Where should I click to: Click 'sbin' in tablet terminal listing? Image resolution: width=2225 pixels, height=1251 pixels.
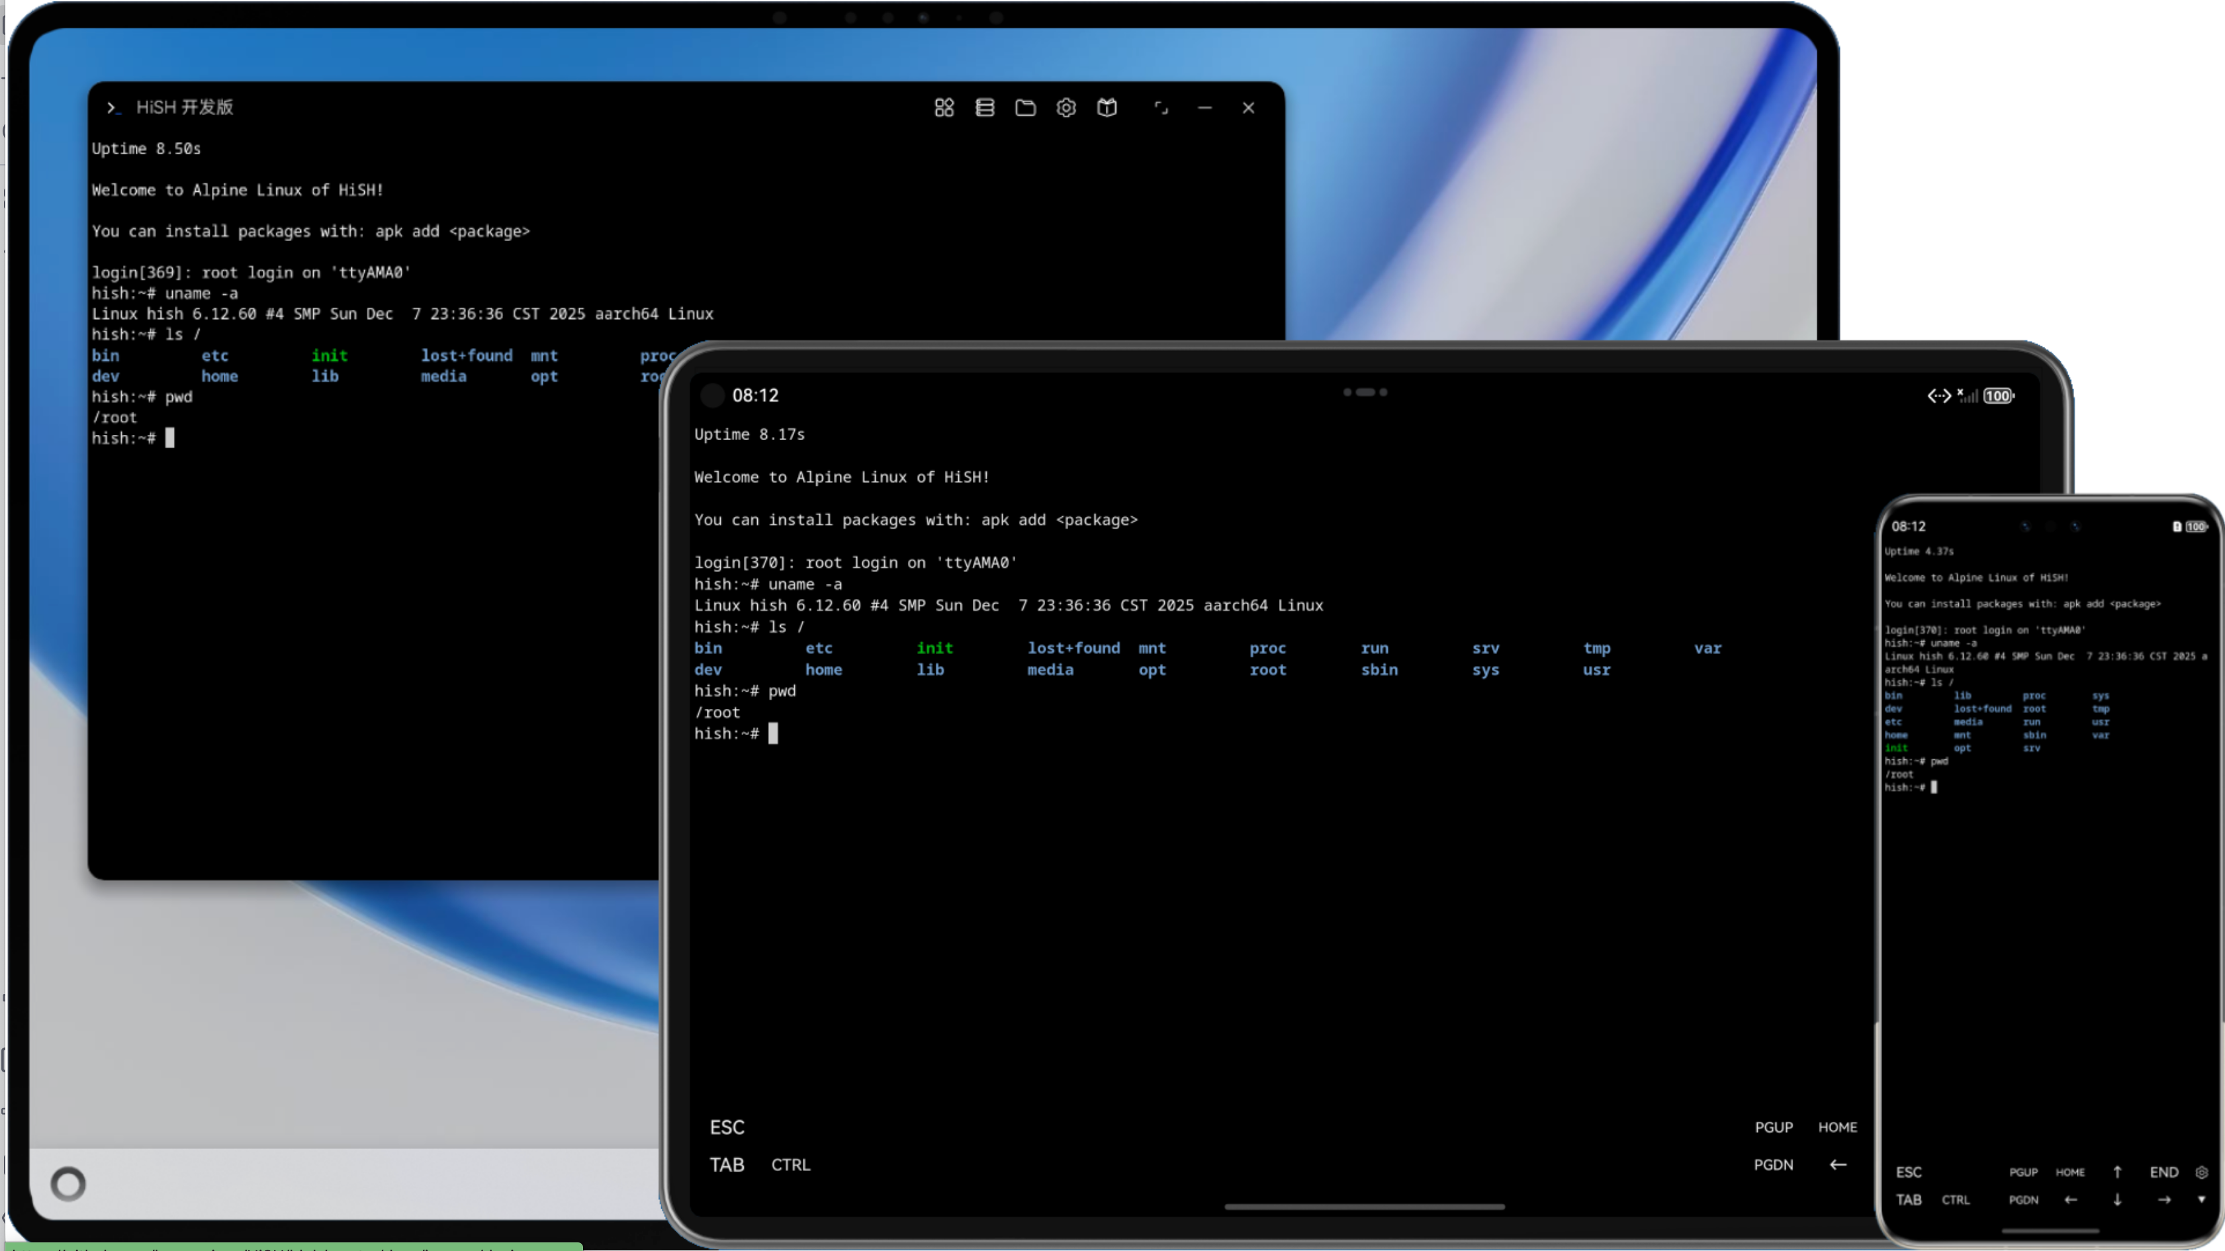click(1379, 670)
